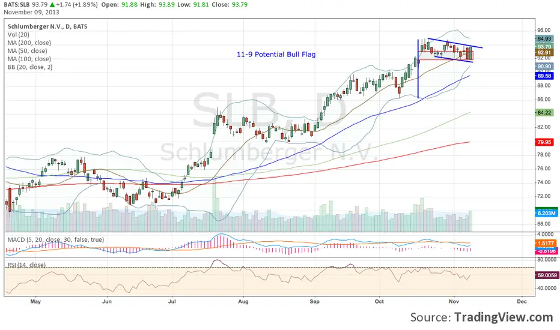Click the 68.00 price axis label

[544, 224]
